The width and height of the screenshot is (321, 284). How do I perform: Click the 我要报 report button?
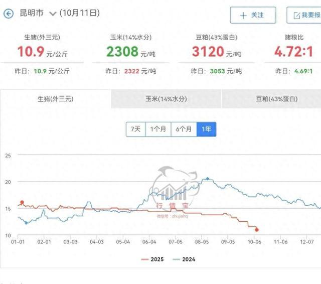coord(304,15)
